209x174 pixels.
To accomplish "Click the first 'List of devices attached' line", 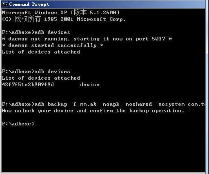I will click(x=41, y=52).
